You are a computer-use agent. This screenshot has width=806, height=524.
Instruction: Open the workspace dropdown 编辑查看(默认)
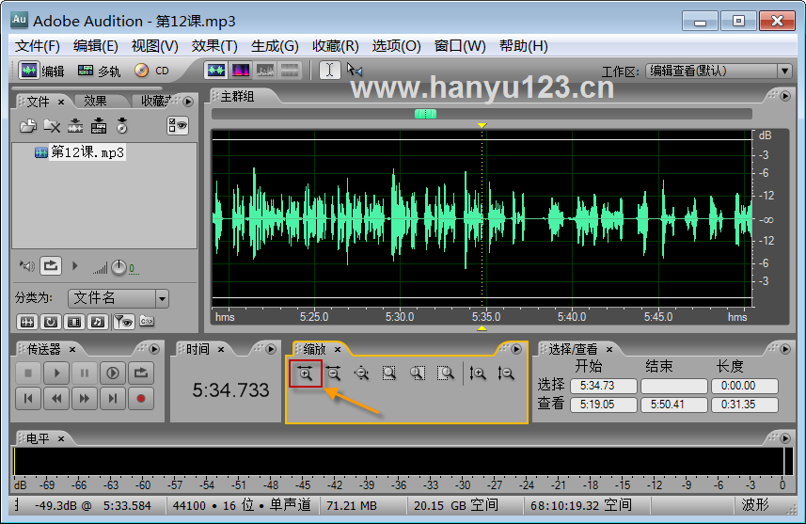[719, 71]
